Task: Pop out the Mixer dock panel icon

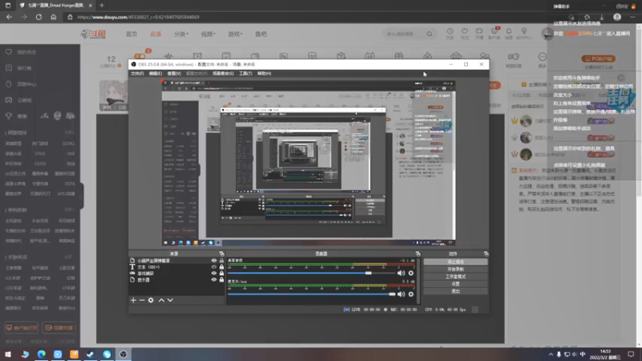Action: tap(418, 254)
